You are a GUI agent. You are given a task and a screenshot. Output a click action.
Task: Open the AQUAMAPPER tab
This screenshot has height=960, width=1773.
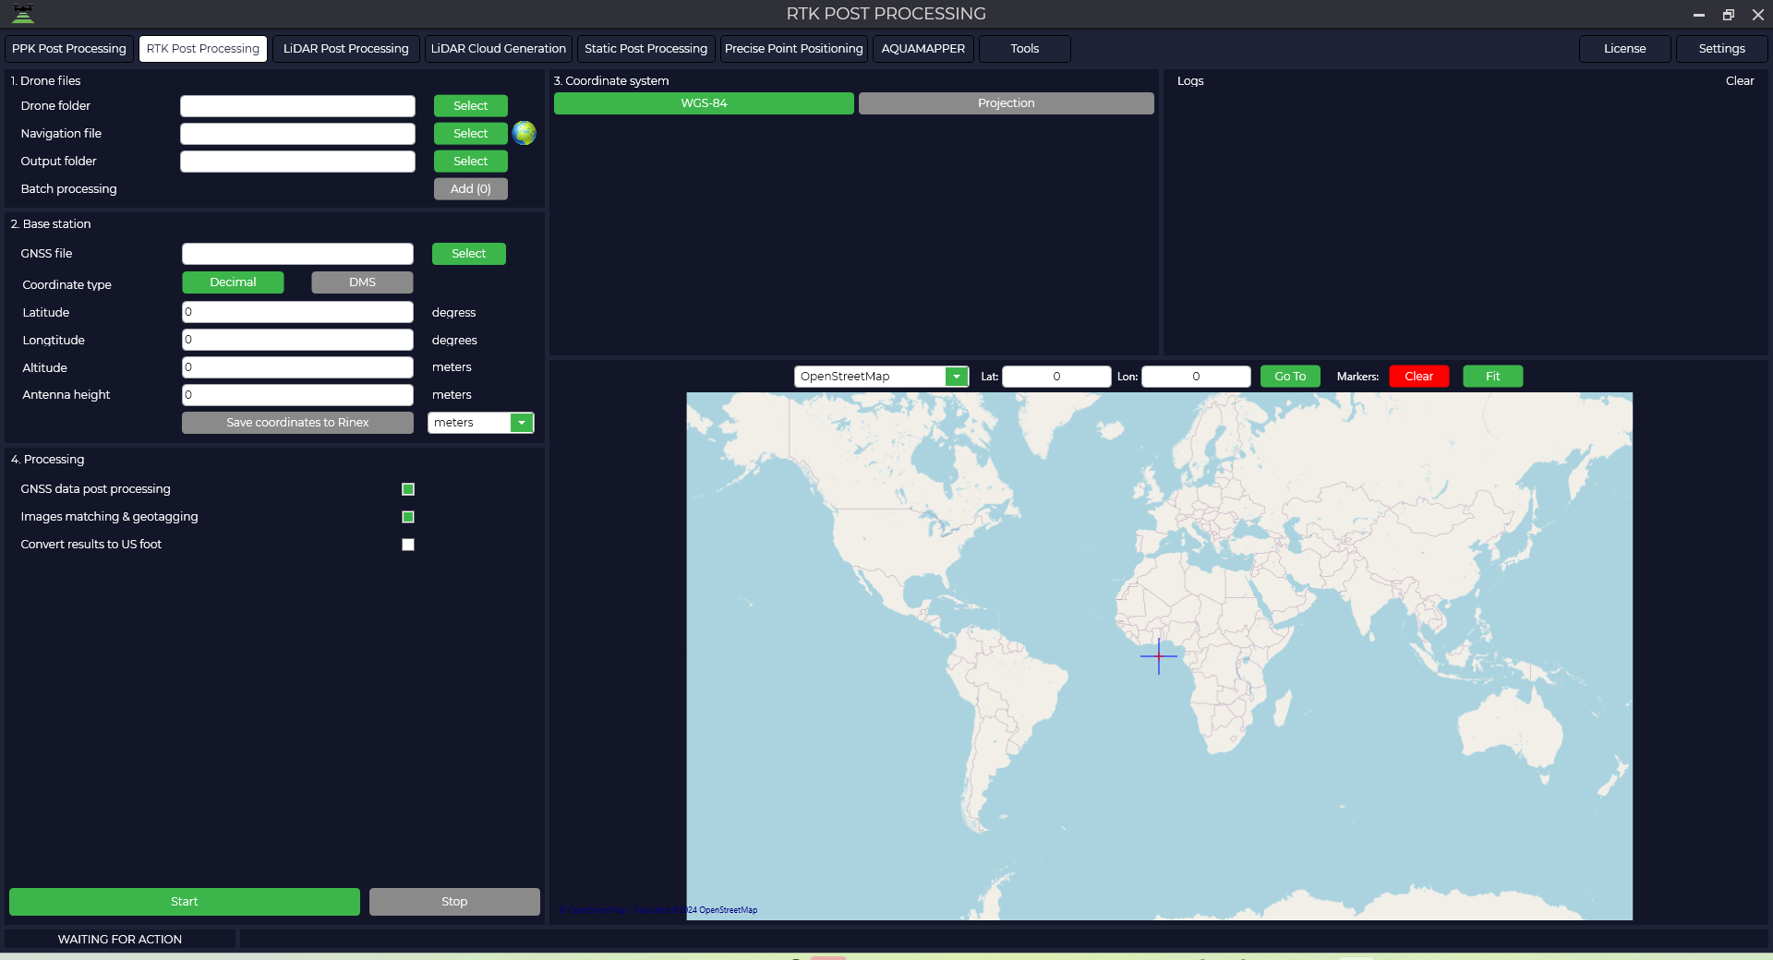coord(923,49)
